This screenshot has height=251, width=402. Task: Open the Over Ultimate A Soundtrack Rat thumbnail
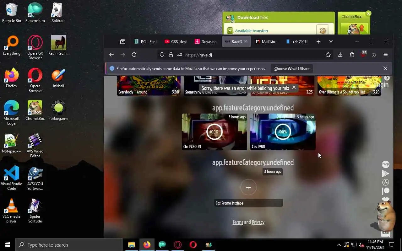pyautogui.click(x=349, y=86)
